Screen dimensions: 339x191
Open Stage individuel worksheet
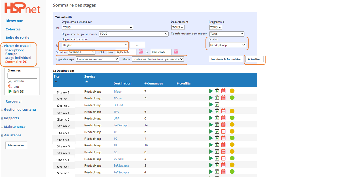click(18, 58)
